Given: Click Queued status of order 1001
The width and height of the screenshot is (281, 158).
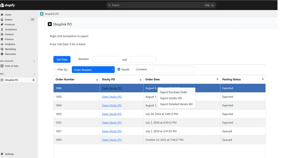Looking at the screenshot, I should [227, 131].
